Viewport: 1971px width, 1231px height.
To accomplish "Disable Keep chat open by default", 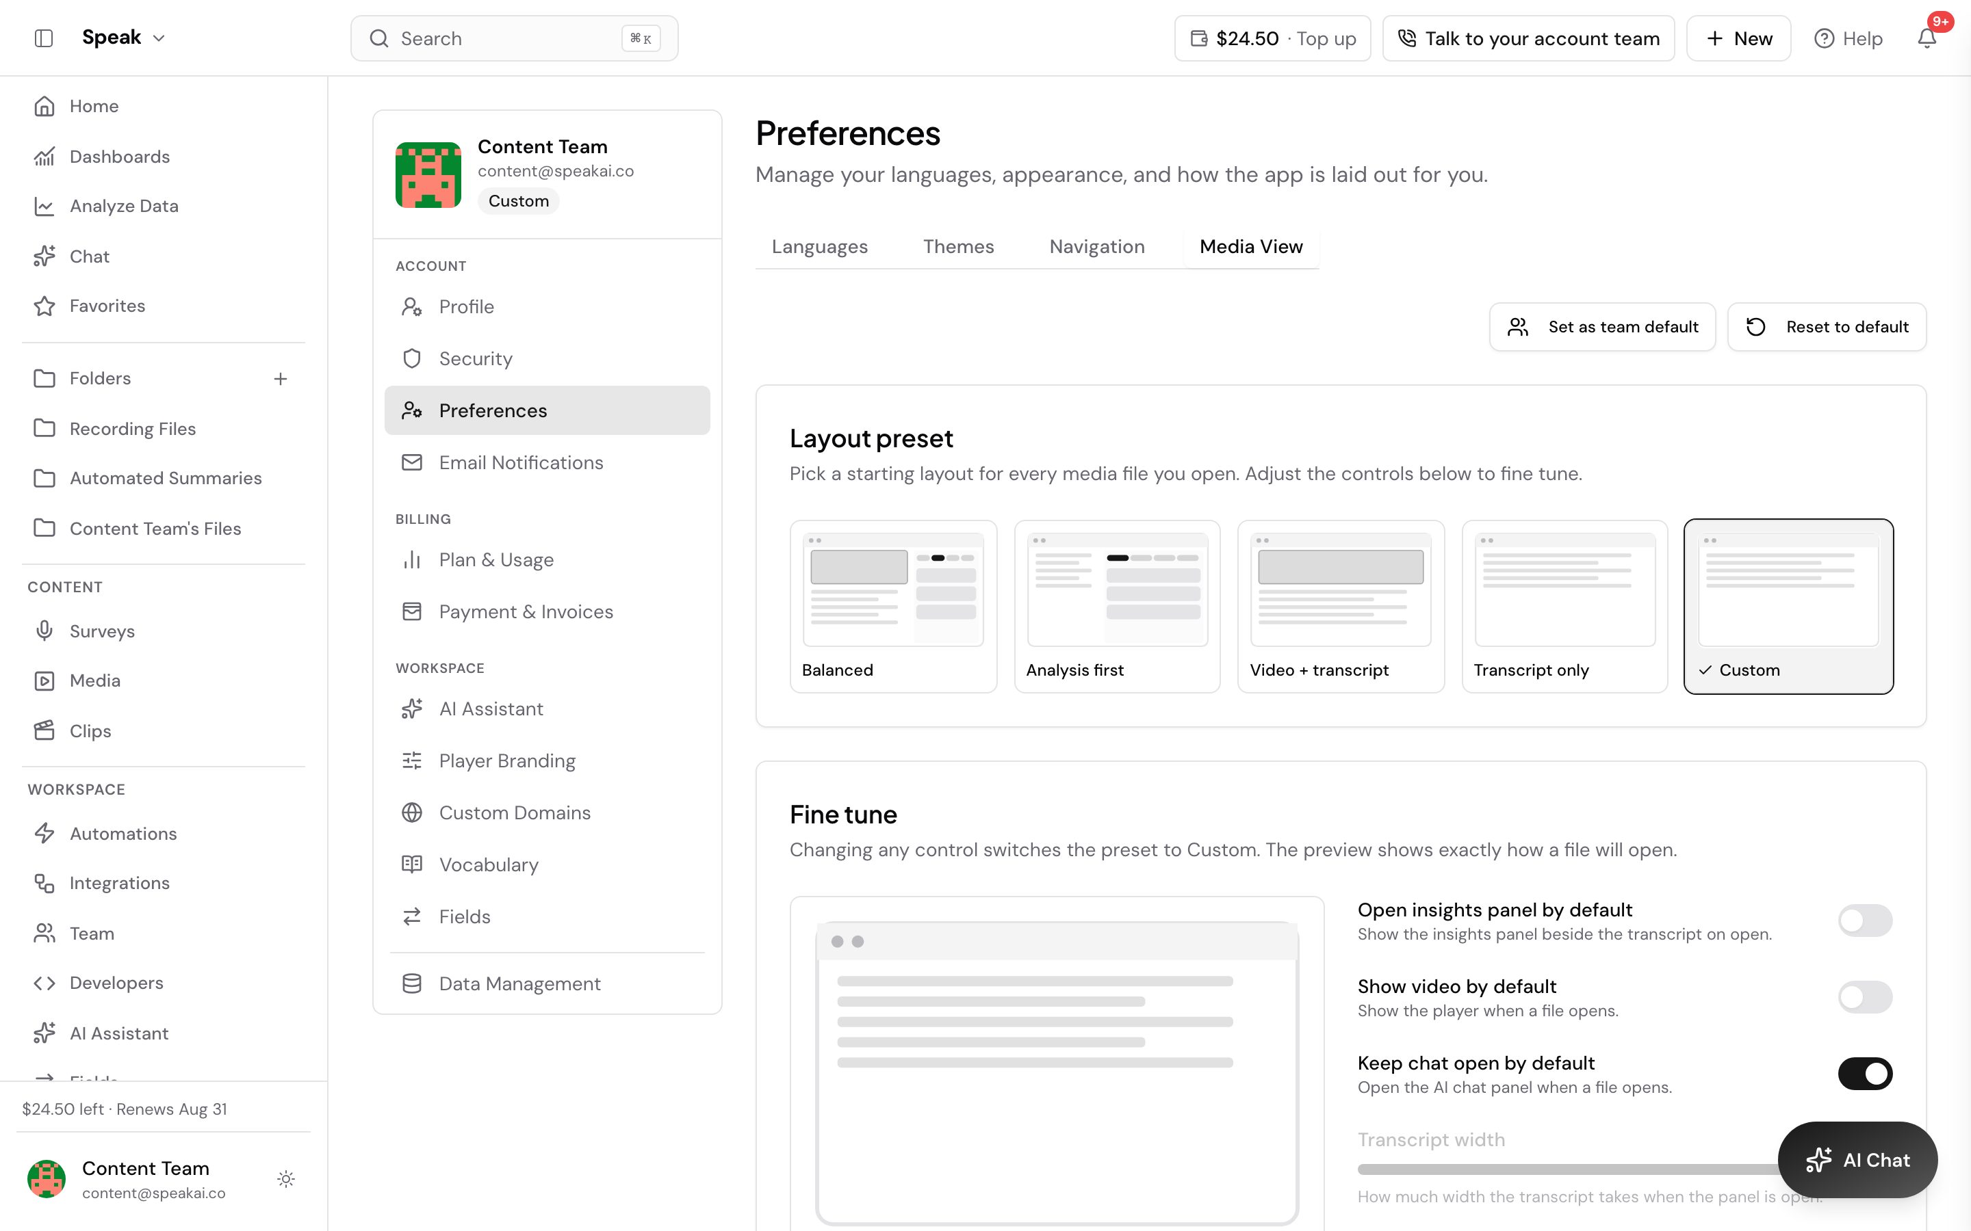I will tap(1865, 1074).
